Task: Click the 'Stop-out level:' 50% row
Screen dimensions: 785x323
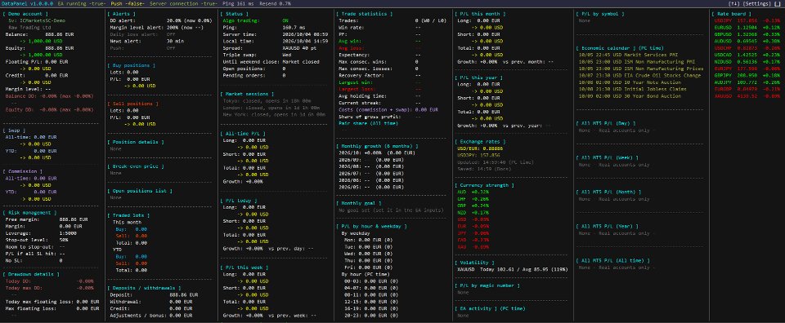Action: (37, 240)
